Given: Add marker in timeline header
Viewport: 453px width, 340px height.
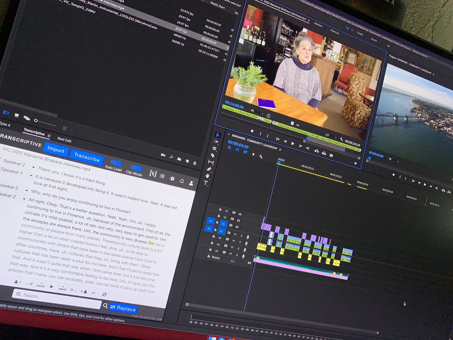Looking at the screenshot, I should 253,154.
